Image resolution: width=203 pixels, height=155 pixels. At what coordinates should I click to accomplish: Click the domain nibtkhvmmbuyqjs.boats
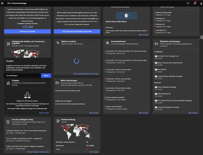[164, 12]
